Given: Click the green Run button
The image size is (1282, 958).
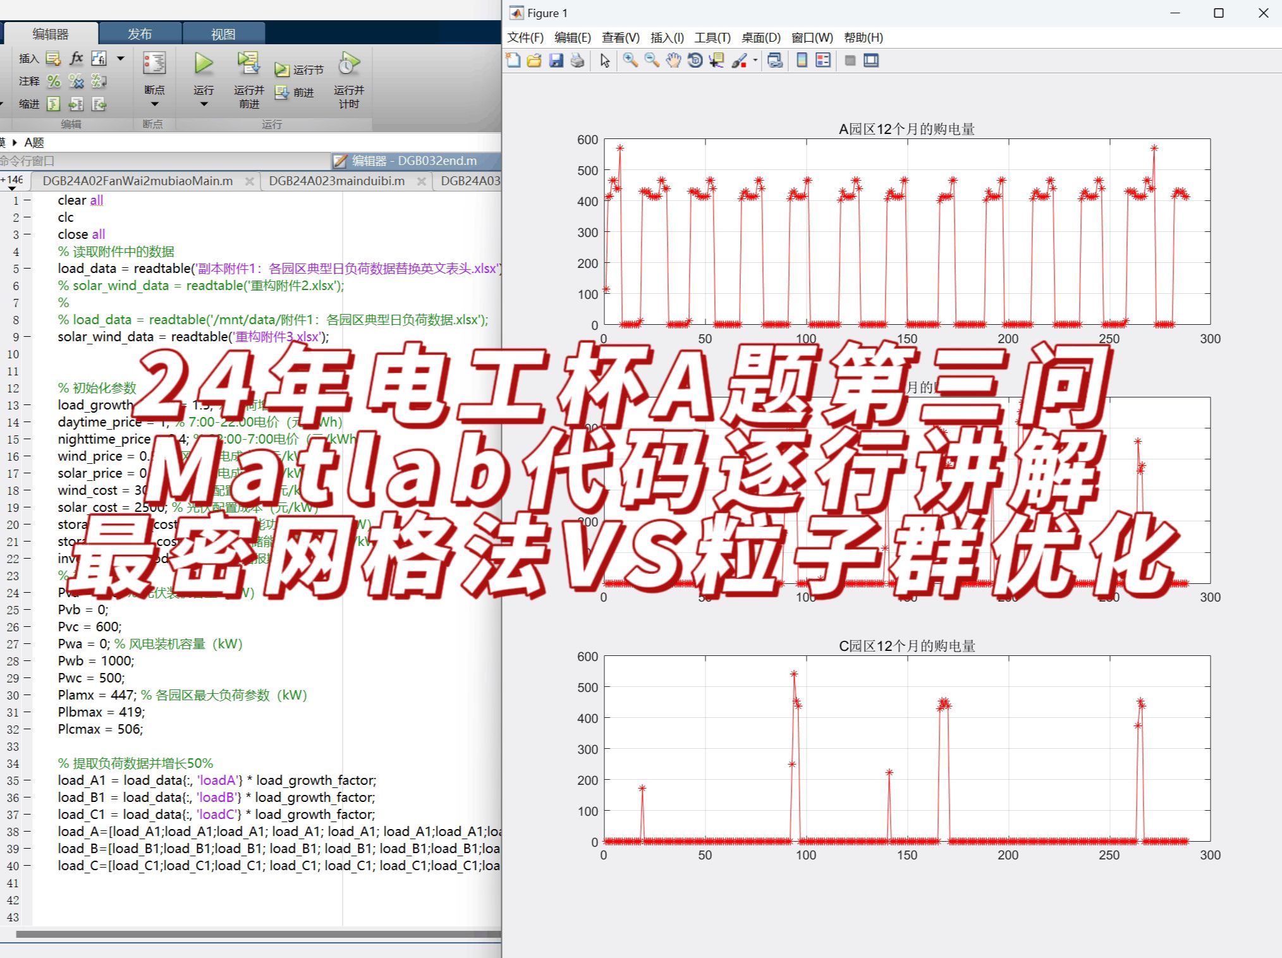Looking at the screenshot, I should (204, 64).
